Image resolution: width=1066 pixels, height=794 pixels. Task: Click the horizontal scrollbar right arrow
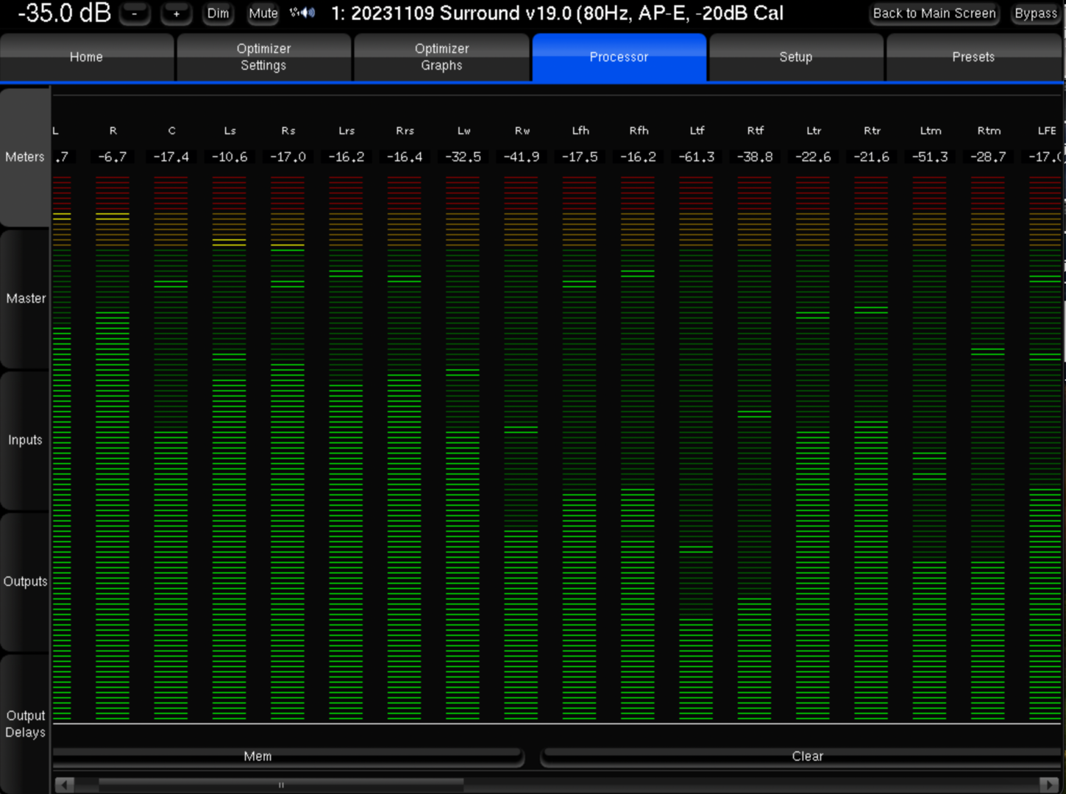click(x=1048, y=784)
